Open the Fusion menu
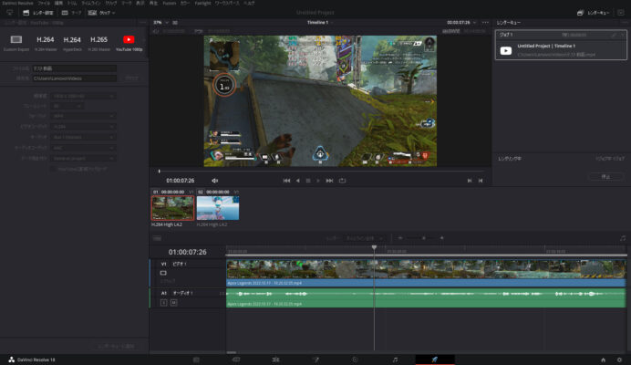 [x=169, y=3]
